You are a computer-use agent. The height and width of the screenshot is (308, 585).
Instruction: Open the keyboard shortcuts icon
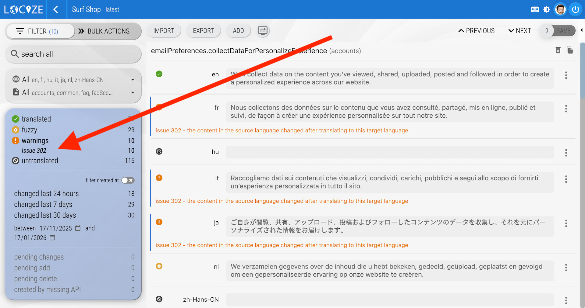[x=535, y=9]
